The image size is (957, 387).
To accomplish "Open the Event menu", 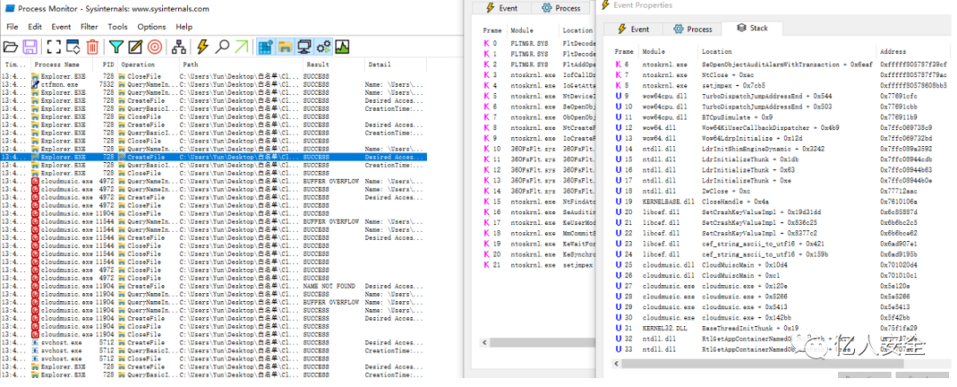I will tap(61, 27).
